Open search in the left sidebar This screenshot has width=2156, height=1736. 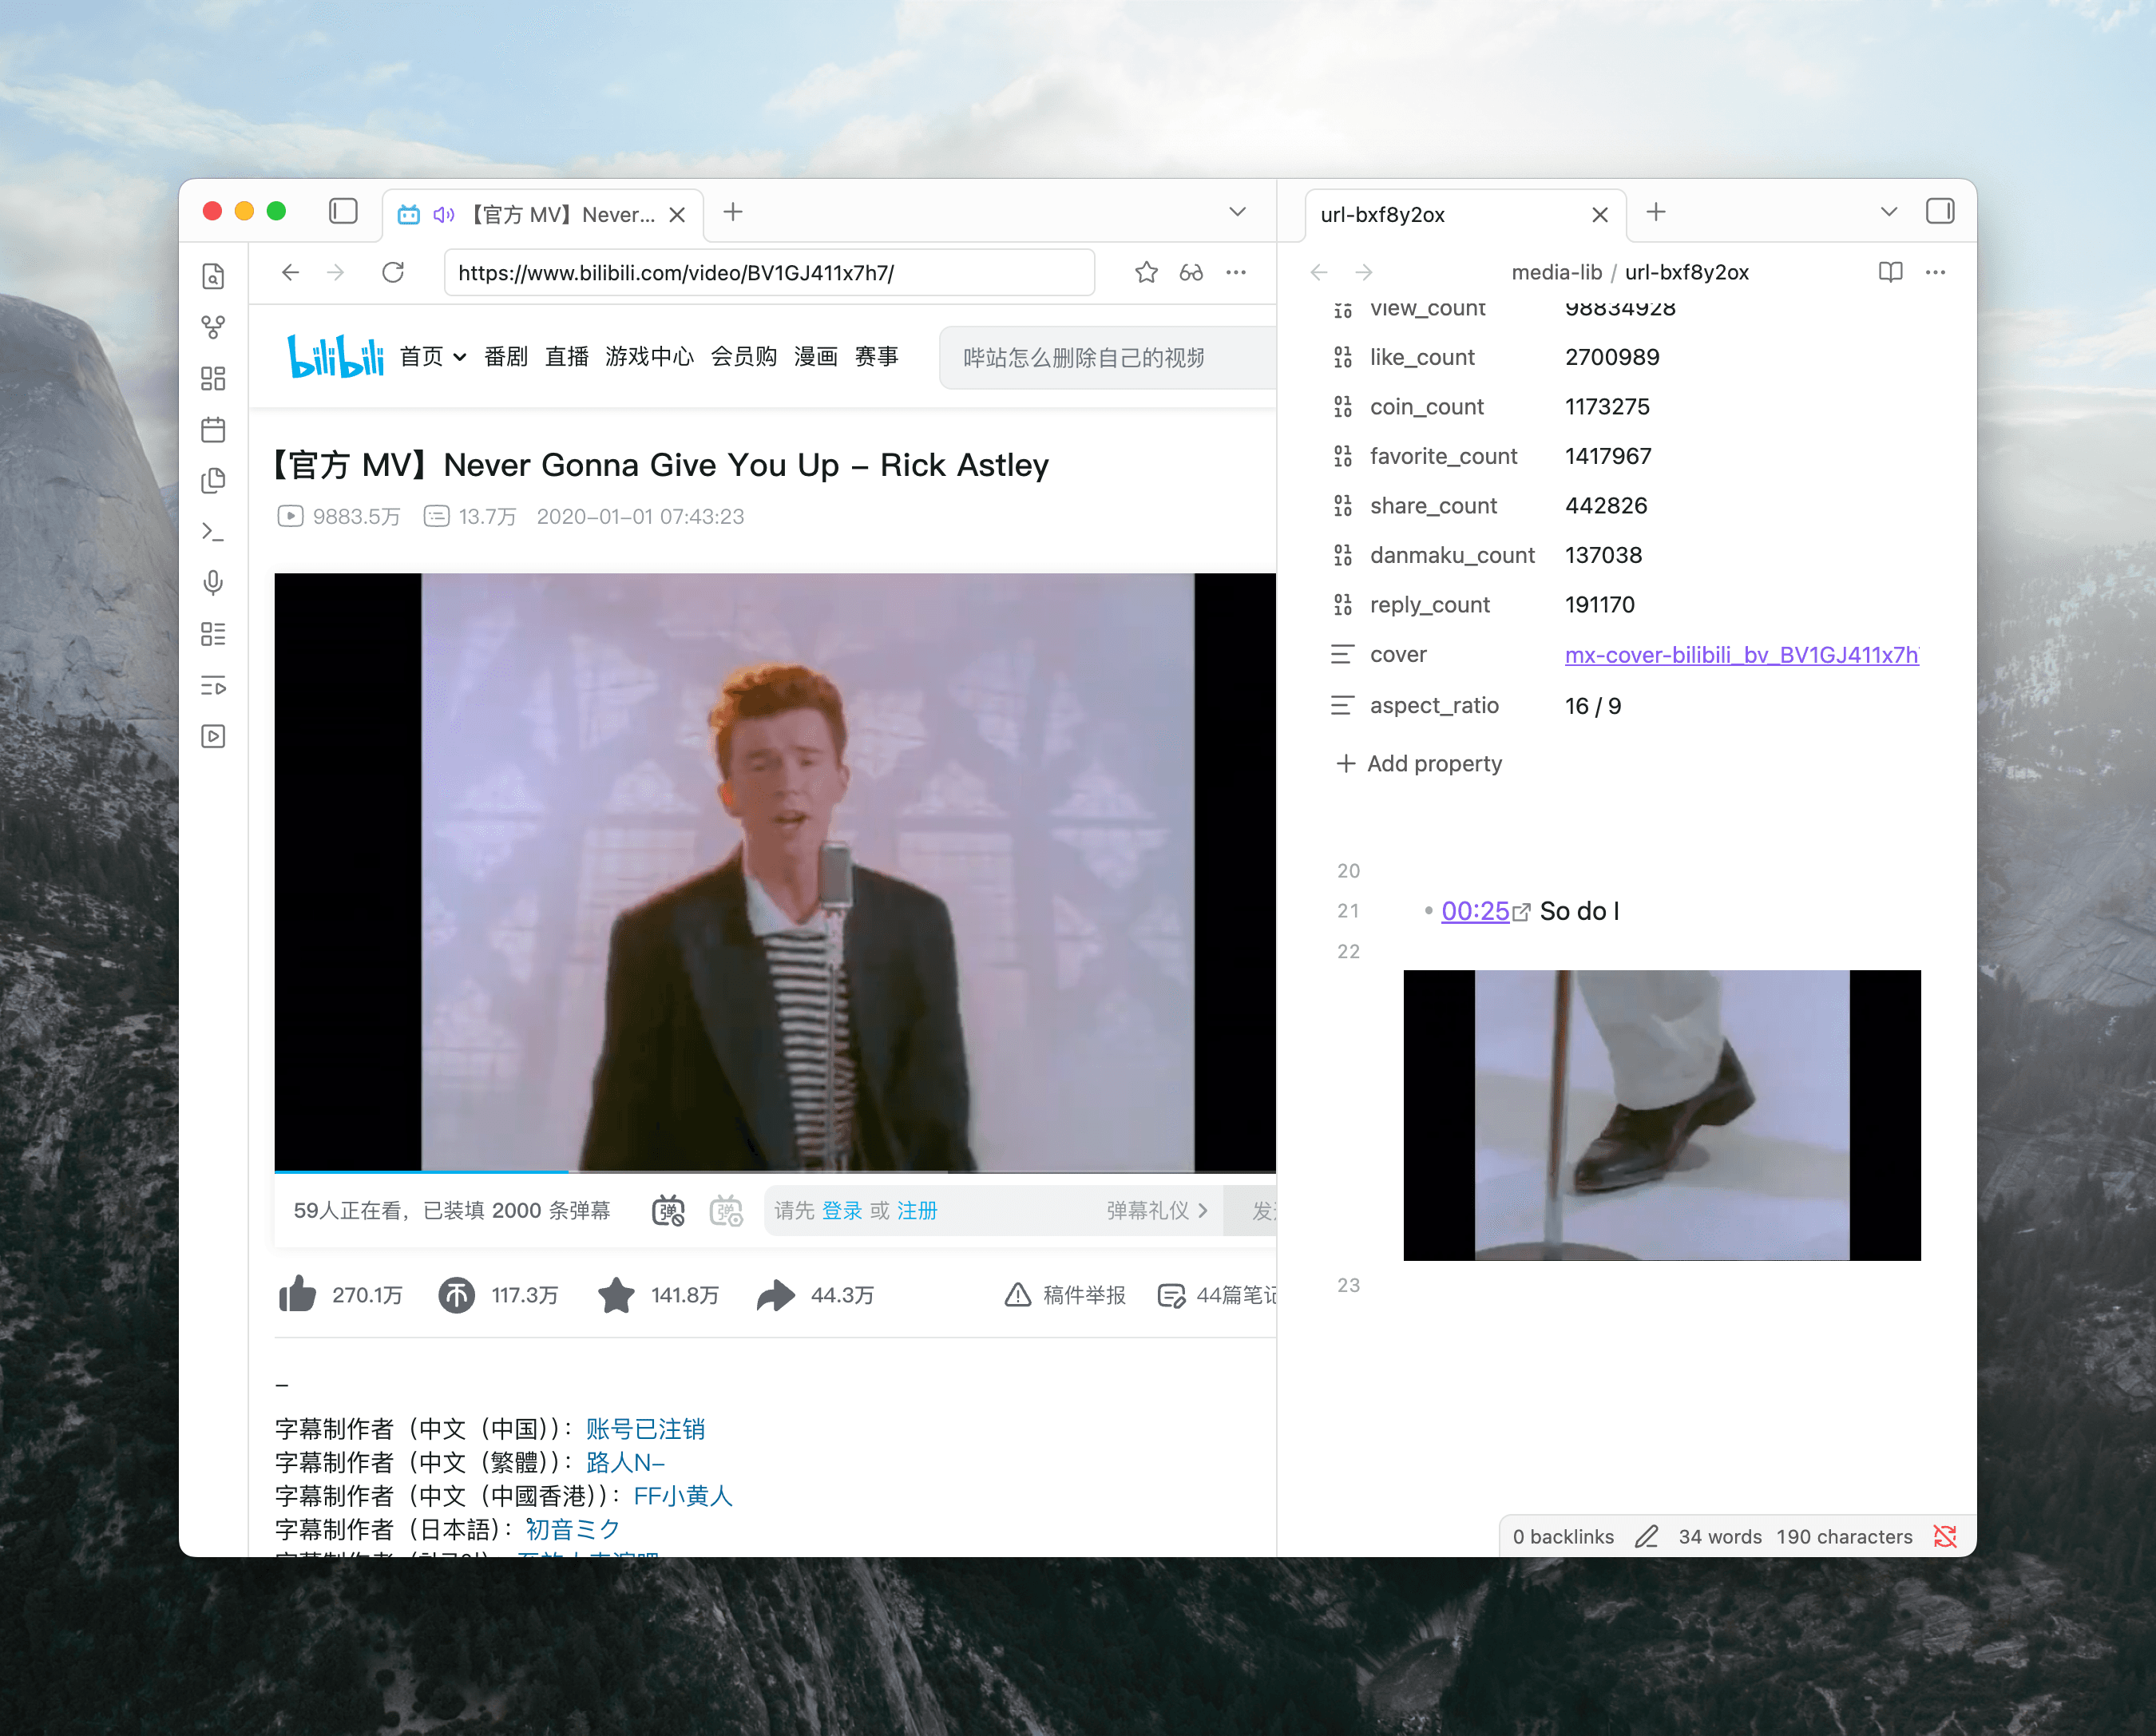pyautogui.click(x=214, y=277)
